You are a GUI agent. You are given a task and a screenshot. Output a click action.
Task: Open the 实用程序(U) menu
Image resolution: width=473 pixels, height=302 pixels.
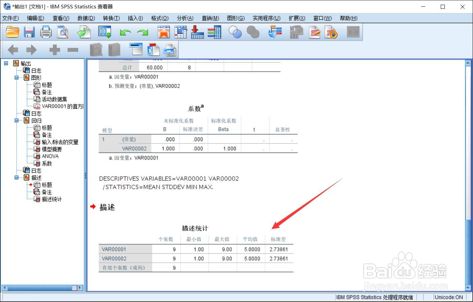pyautogui.click(x=266, y=18)
